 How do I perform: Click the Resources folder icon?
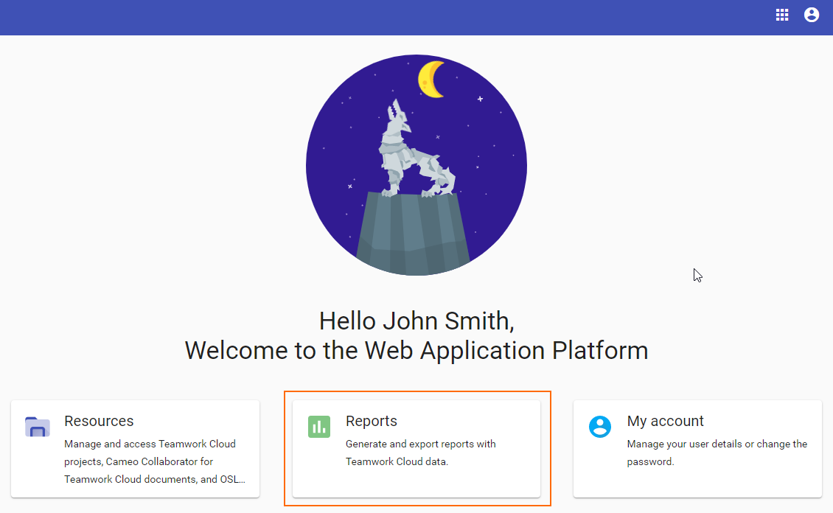pyautogui.click(x=37, y=427)
